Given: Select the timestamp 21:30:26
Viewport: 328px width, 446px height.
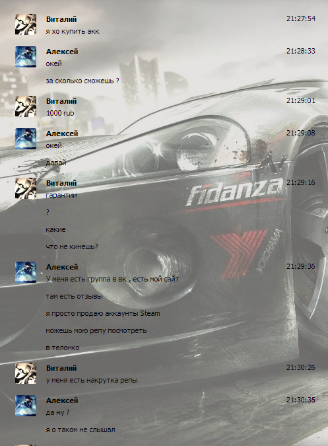Looking at the screenshot, I should [x=301, y=367].
